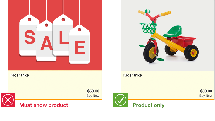Image resolution: width=215 pixels, height=121 pixels.
Task: Click Buy Now on the right ad
Action: click(x=206, y=96)
